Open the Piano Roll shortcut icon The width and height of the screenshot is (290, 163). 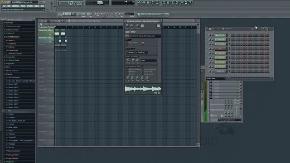coord(148,3)
